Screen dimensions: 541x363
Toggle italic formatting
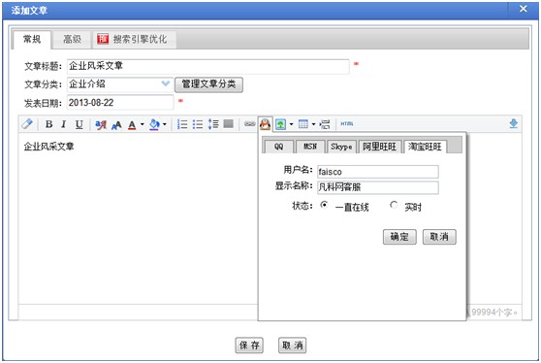[63, 124]
